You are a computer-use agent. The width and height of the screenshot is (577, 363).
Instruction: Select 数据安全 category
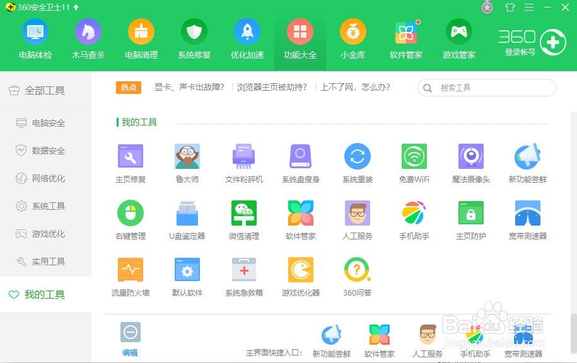(x=45, y=151)
